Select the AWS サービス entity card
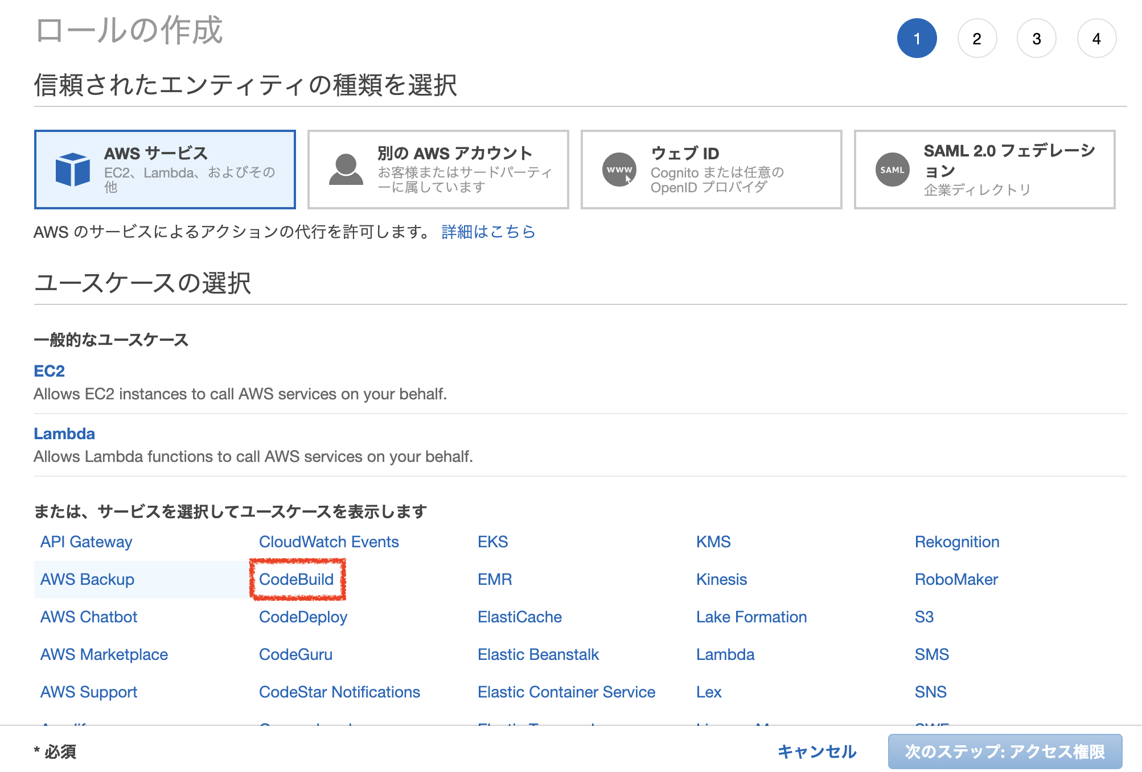The image size is (1142, 772). [165, 170]
